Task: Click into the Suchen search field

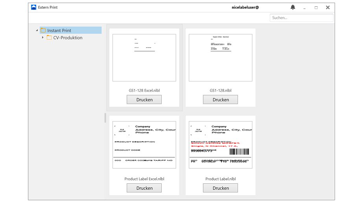Action: (301, 18)
